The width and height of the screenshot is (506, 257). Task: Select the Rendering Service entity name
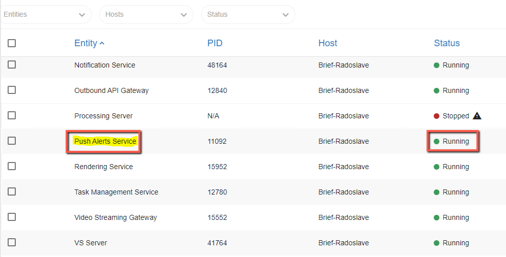click(103, 167)
